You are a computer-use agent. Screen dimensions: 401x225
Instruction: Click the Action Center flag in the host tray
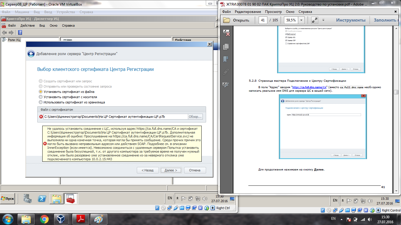349,219
